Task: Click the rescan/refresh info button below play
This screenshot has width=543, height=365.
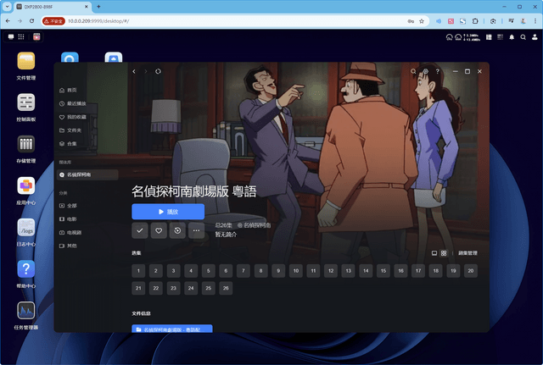Action: click(x=177, y=230)
